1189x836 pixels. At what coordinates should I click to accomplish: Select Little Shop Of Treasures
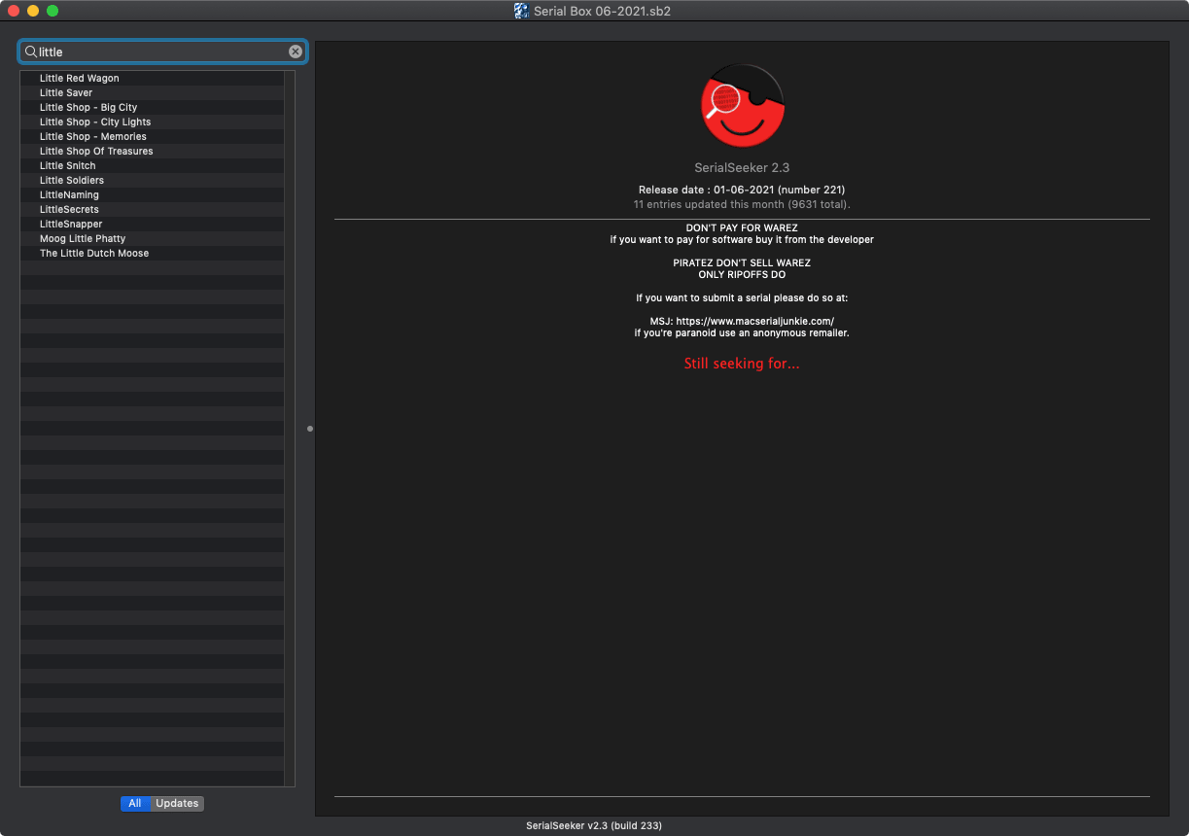click(96, 152)
